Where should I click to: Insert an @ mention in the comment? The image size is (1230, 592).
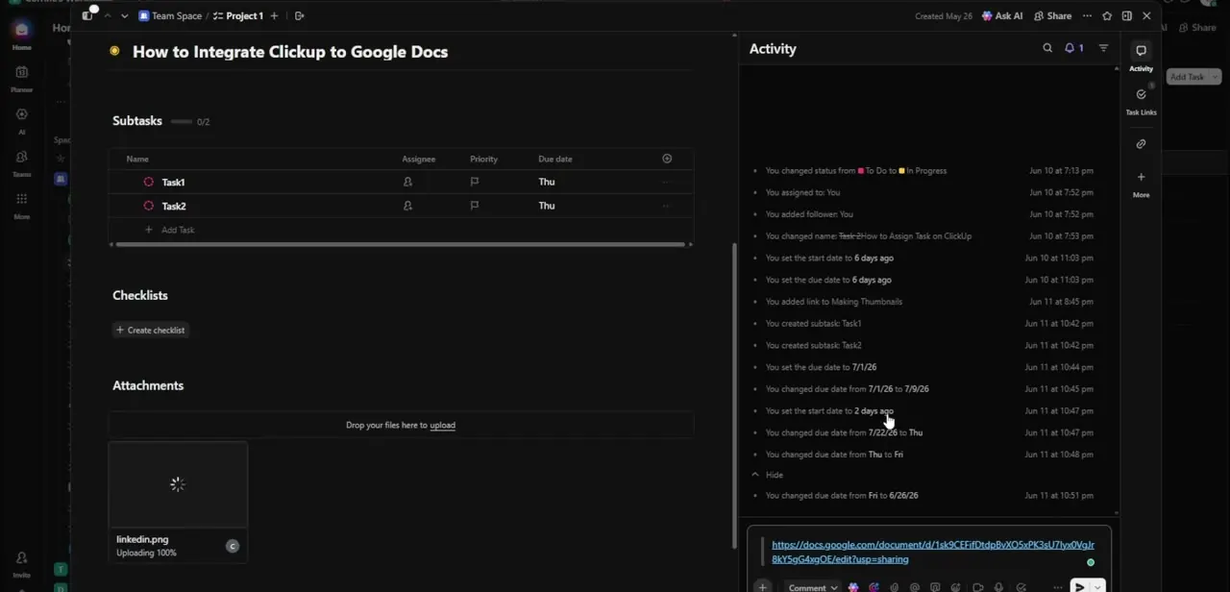click(914, 587)
